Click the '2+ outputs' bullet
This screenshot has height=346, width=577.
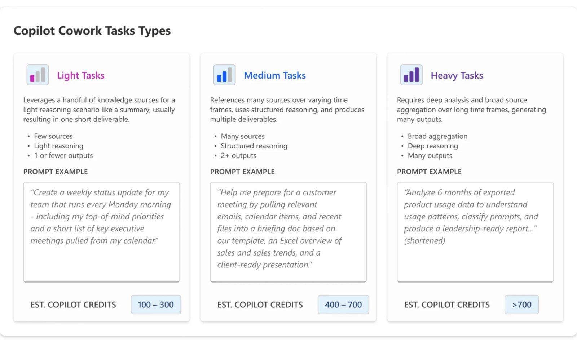tap(239, 156)
